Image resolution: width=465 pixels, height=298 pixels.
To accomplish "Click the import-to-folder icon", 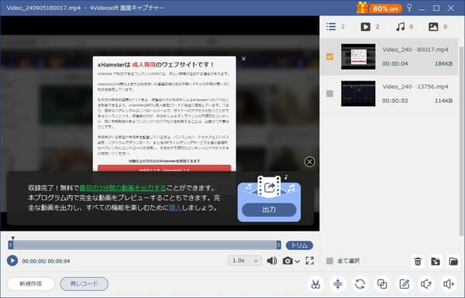I will click(x=436, y=262).
